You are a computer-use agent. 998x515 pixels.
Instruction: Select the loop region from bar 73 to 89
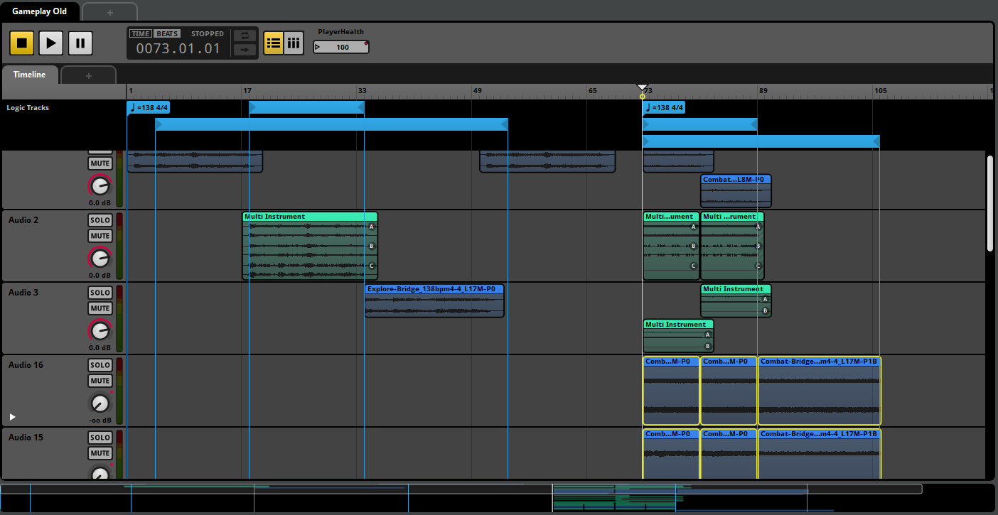[x=700, y=124]
